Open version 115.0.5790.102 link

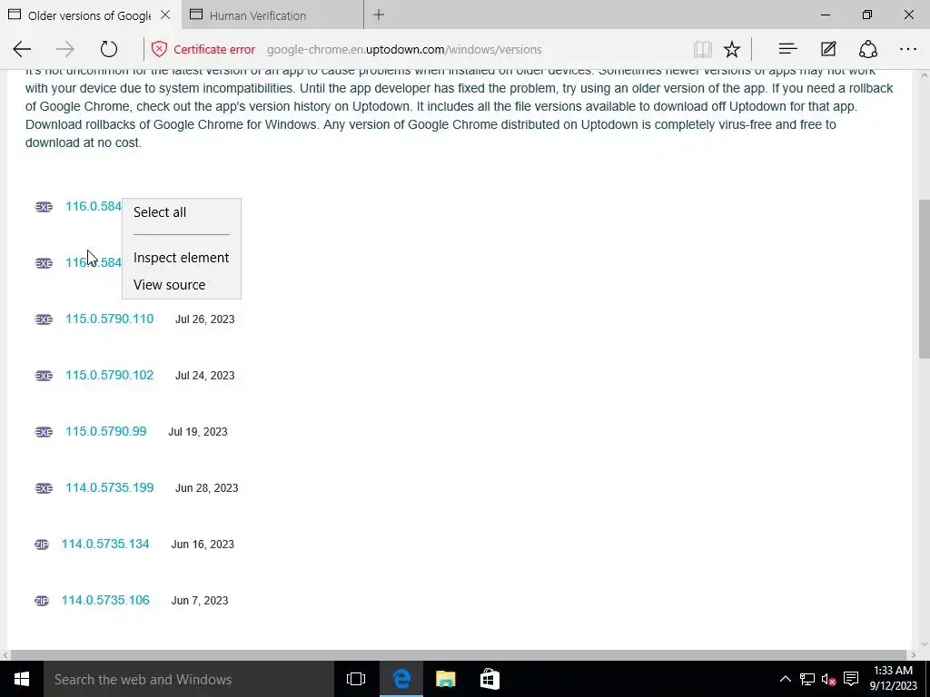tap(109, 375)
